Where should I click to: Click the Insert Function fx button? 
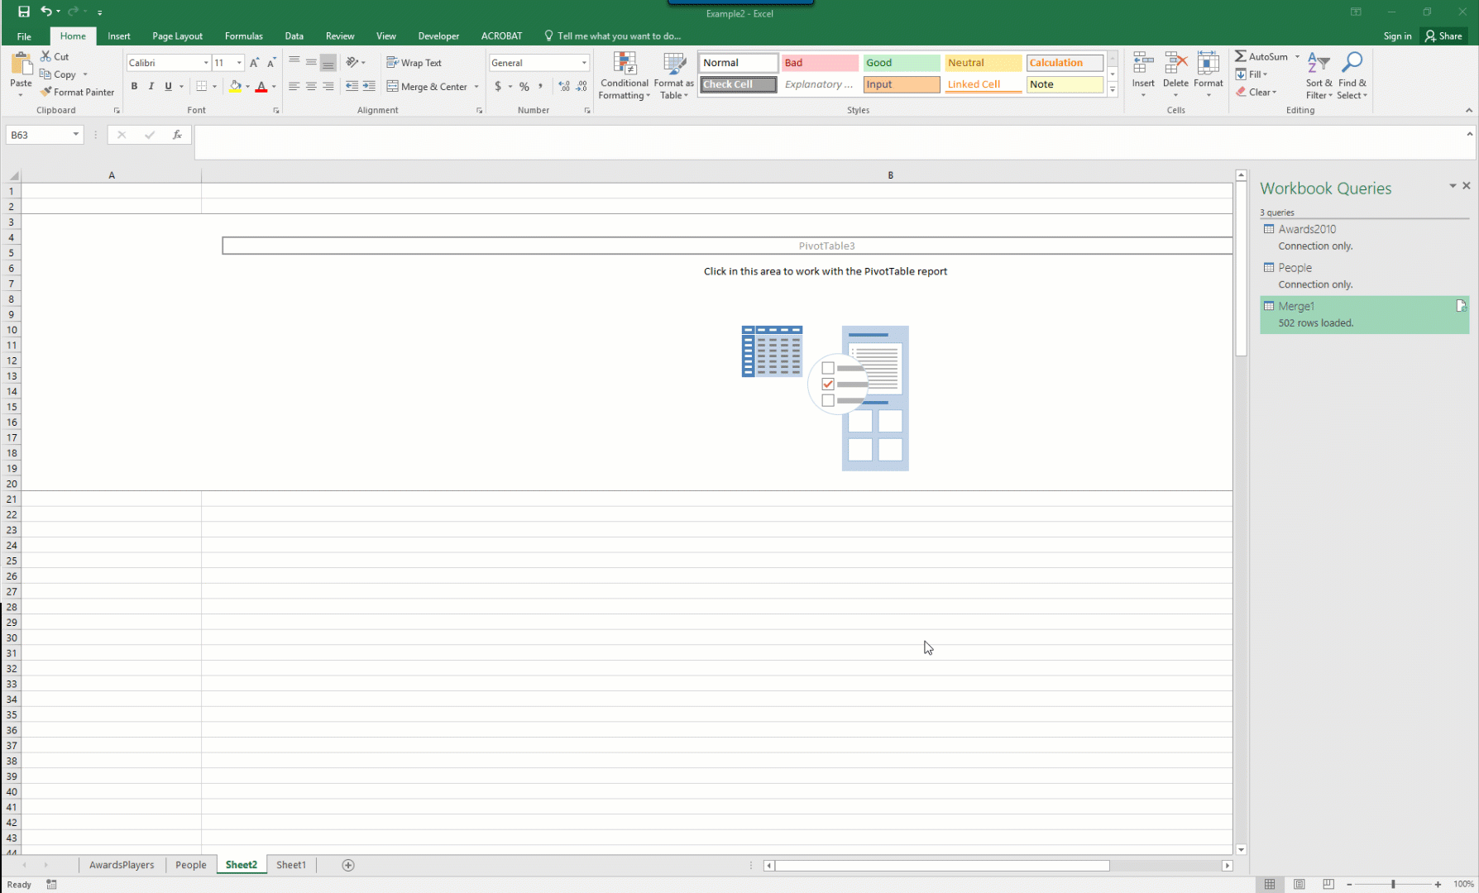tap(177, 135)
